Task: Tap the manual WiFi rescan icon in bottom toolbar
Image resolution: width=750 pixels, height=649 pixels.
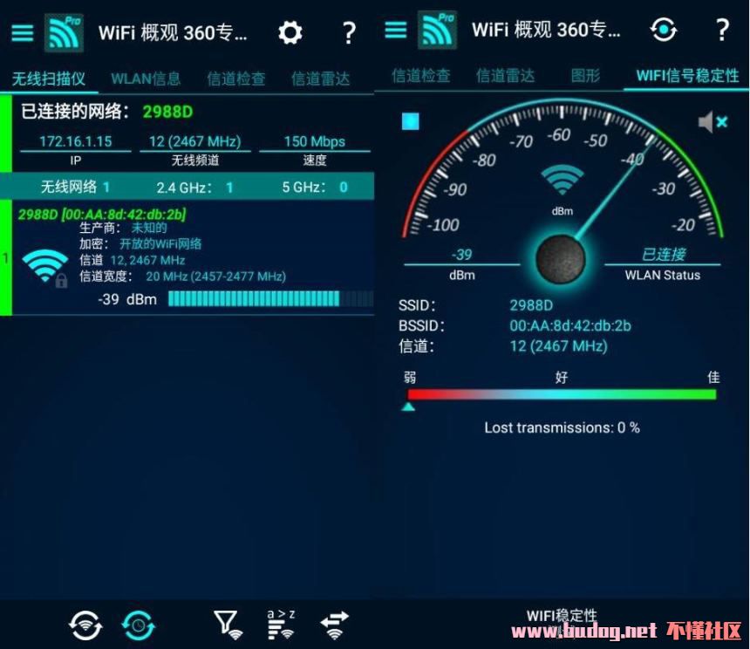Action: point(85,624)
